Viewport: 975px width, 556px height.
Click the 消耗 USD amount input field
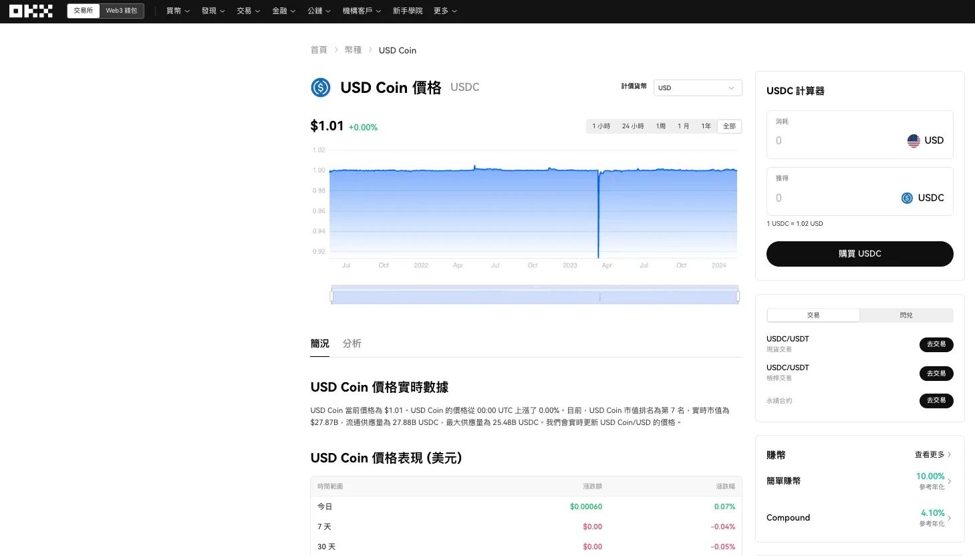coord(835,140)
